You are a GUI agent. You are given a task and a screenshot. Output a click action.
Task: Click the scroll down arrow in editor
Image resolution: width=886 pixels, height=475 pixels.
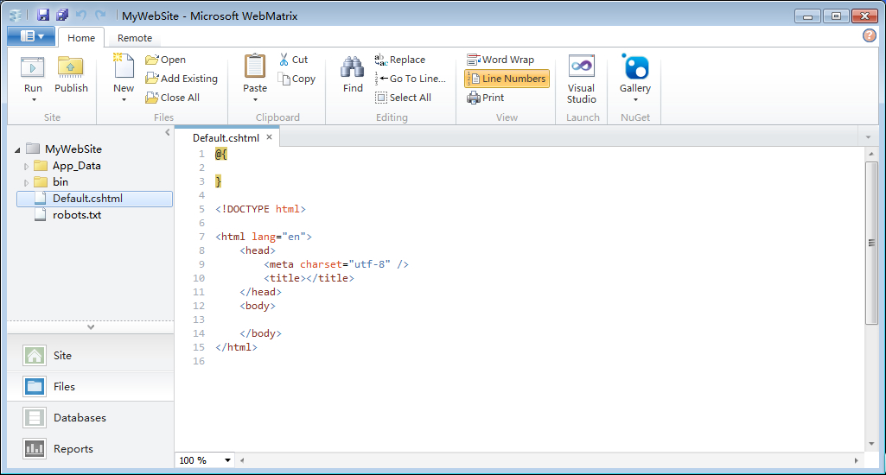tap(871, 444)
